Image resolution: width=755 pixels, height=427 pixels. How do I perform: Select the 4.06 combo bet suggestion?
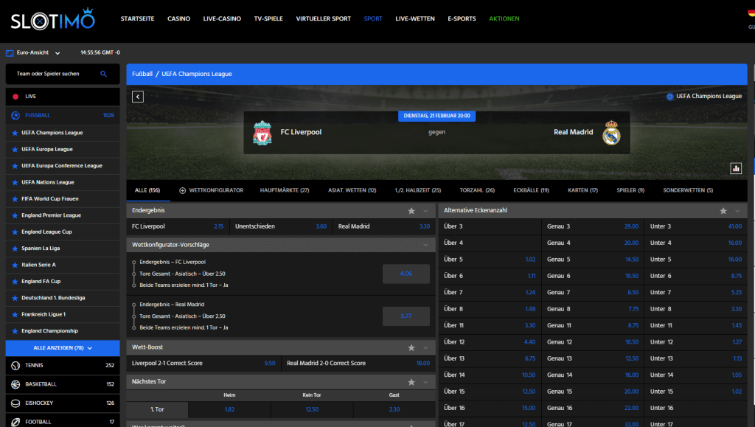(406, 274)
